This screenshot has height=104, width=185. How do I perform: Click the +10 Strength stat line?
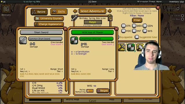(x=79, y=54)
